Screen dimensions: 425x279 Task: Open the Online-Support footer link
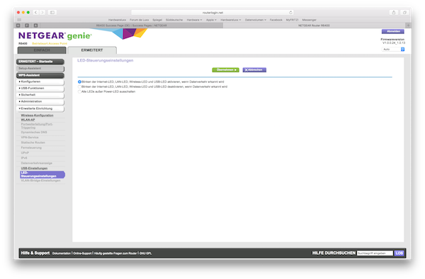point(82,254)
